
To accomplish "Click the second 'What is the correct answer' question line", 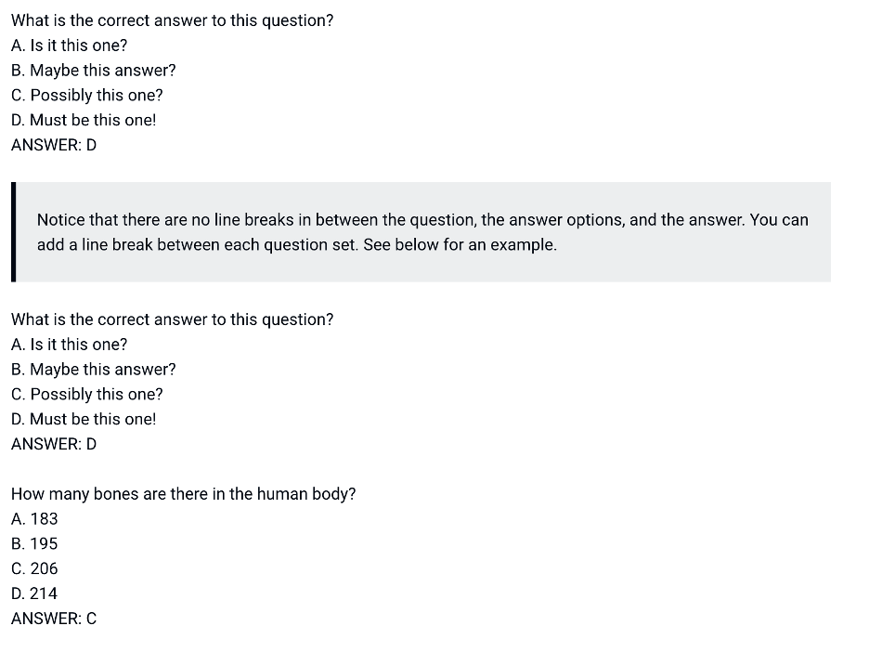I will pyautogui.click(x=173, y=319).
